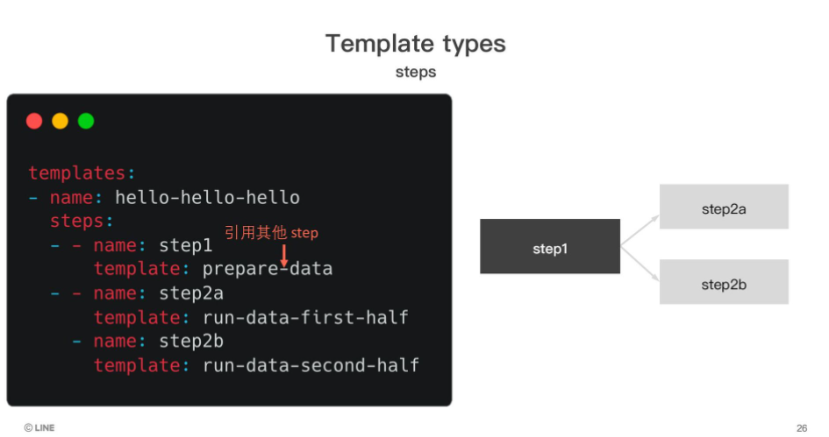Click the hello-hello-hello name value

click(207, 197)
